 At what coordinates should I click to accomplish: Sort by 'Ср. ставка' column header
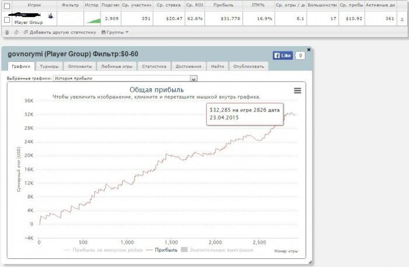pos(168,5)
